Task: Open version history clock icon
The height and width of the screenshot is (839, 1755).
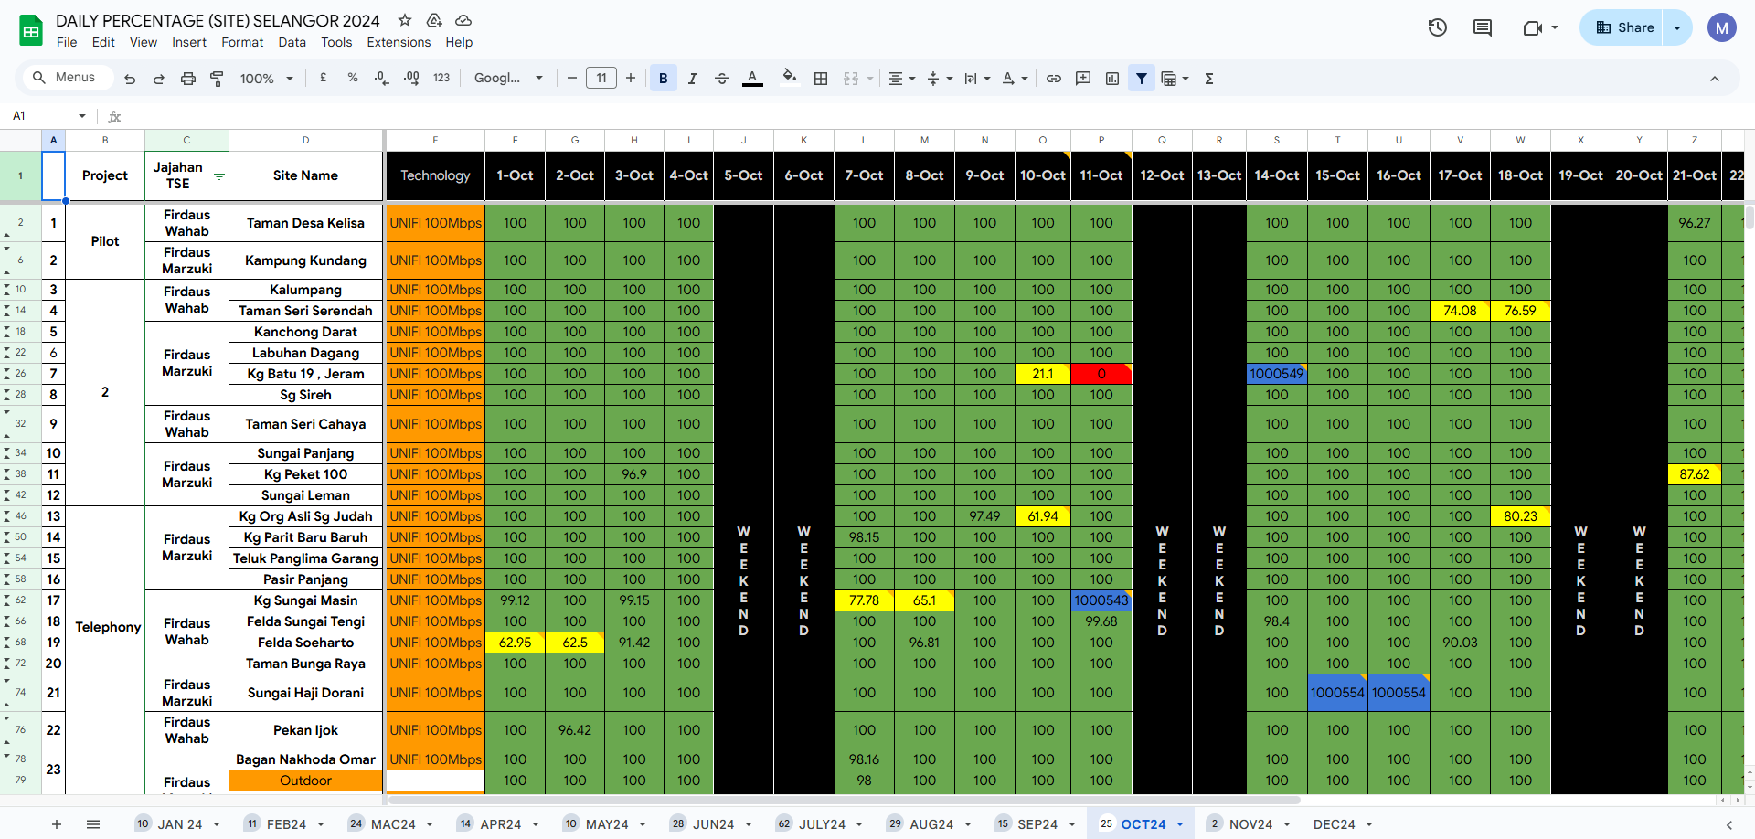Action: pyautogui.click(x=1437, y=27)
